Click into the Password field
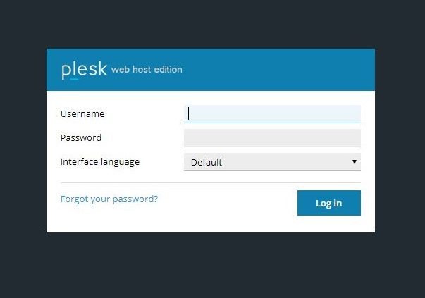The height and width of the screenshot is (298, 425). (x=272, y=137)
